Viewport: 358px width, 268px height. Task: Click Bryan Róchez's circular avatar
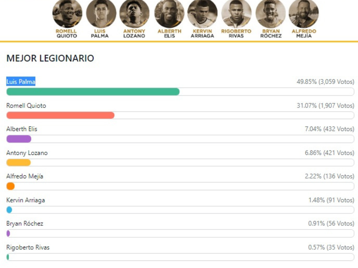(271, 13)
